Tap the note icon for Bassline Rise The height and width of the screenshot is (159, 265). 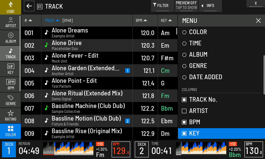pos(46,133)
